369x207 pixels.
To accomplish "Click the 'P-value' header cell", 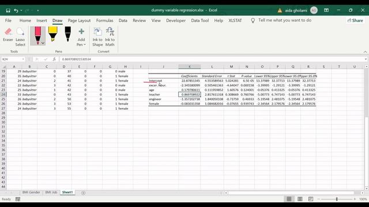I will coord(247,76).
